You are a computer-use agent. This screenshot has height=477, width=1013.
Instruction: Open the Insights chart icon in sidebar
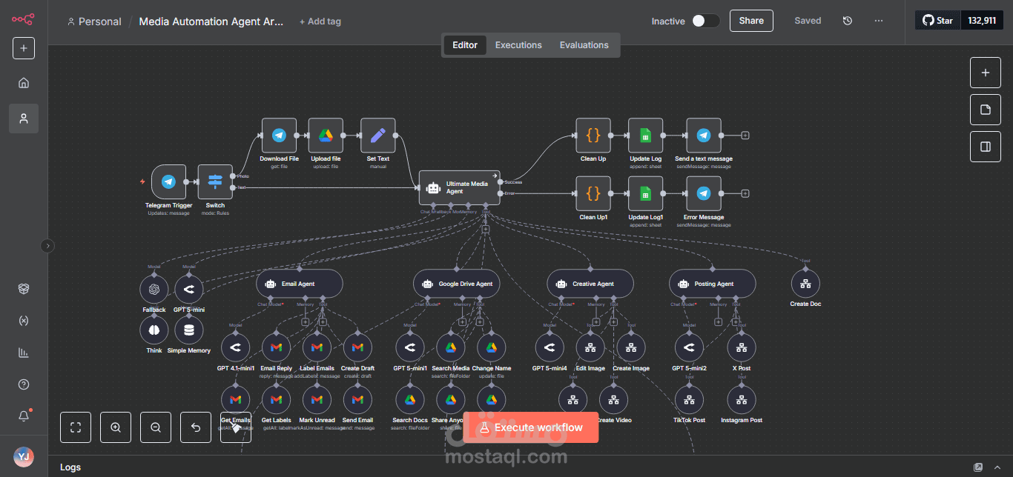tap(24, 353)
